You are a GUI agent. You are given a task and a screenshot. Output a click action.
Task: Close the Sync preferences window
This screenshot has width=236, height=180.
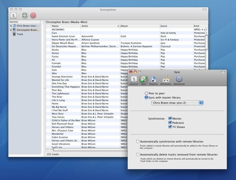click(131, 72)
